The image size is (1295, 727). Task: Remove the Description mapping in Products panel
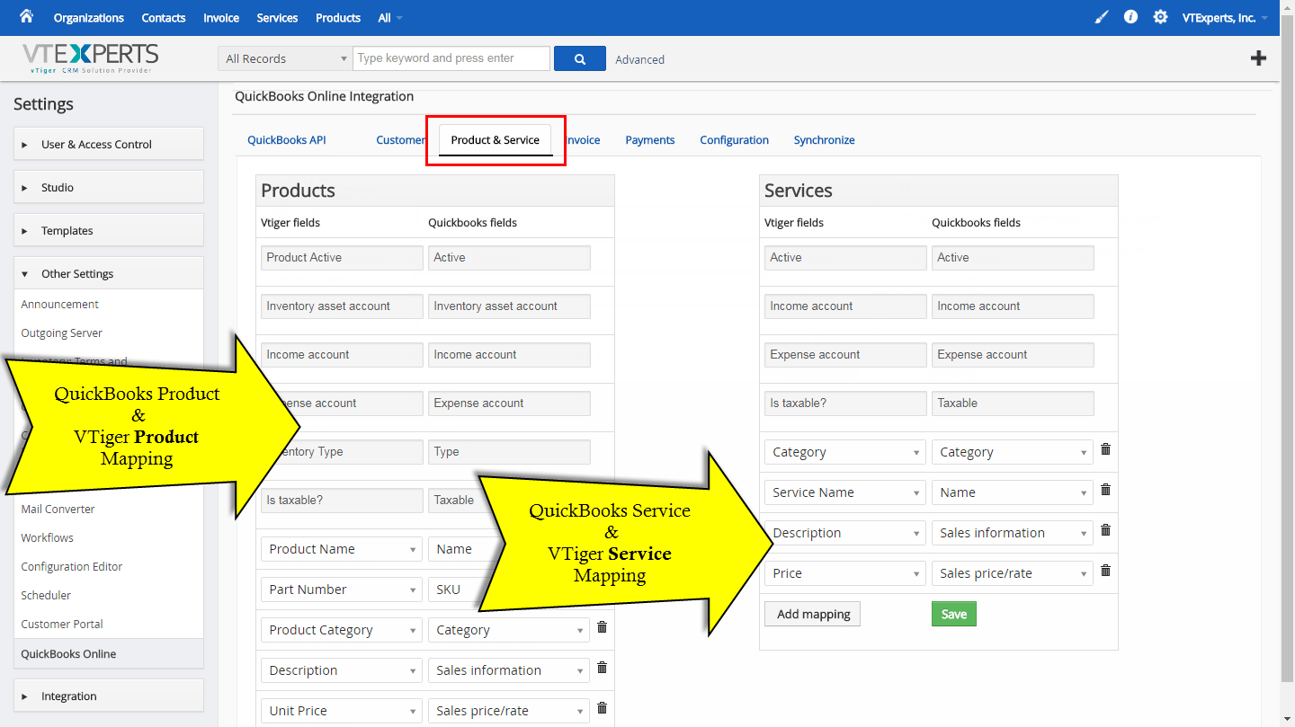tap(601, 668)
